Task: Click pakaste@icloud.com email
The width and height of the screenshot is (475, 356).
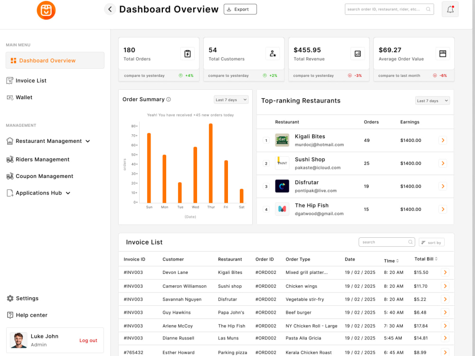Action: tap(318, 168)
